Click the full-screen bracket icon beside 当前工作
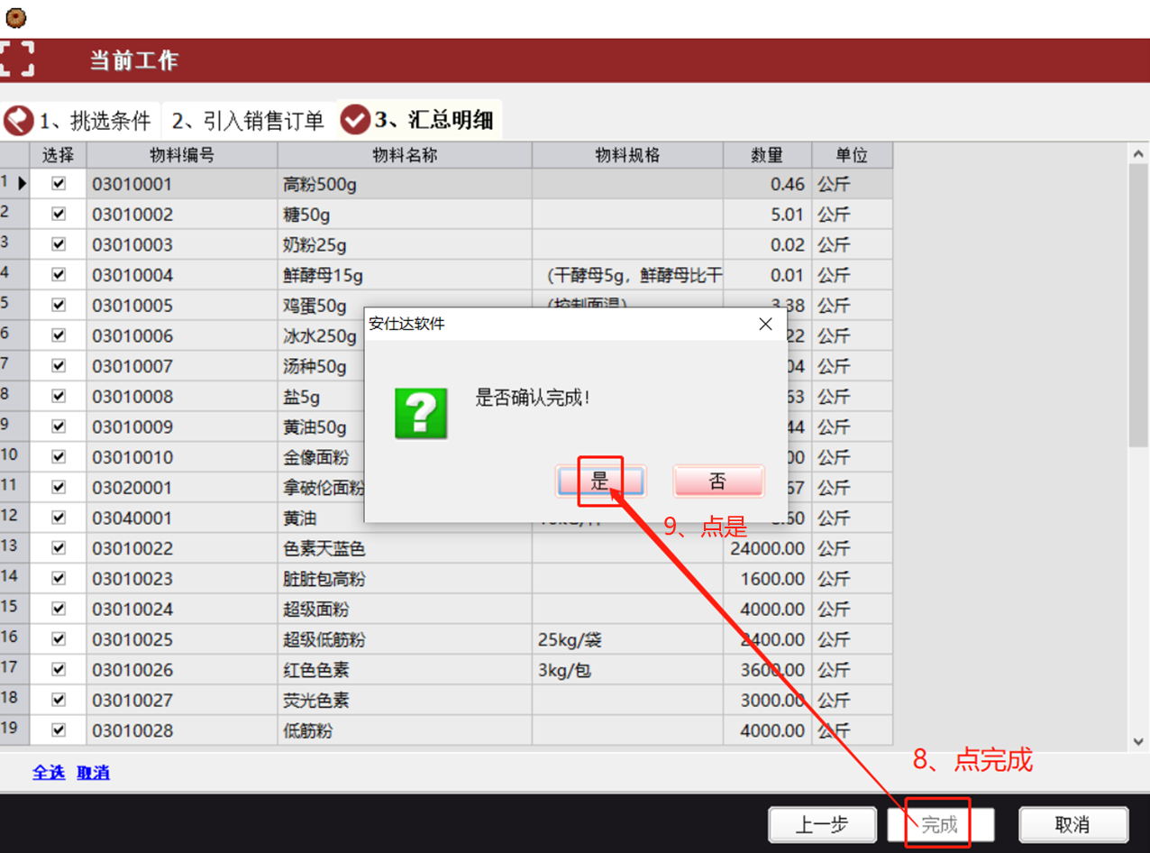This screenshot has width=1150, height=853. pos(16,60)
